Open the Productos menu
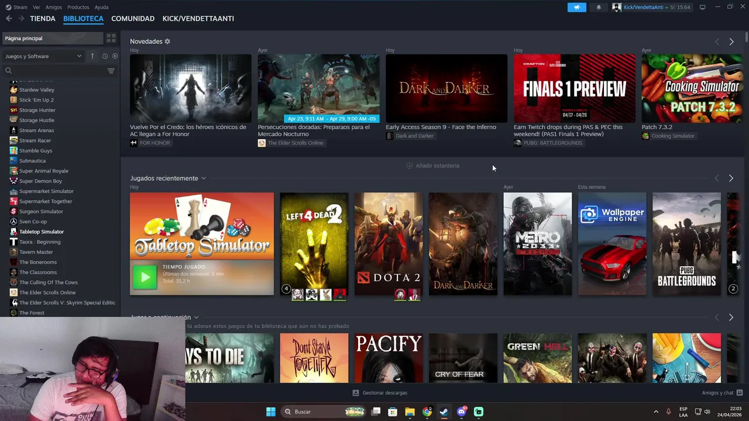Image resolution: width=749 pixels, height=421 pixels. pyautogui.click(x=78, y=7)
